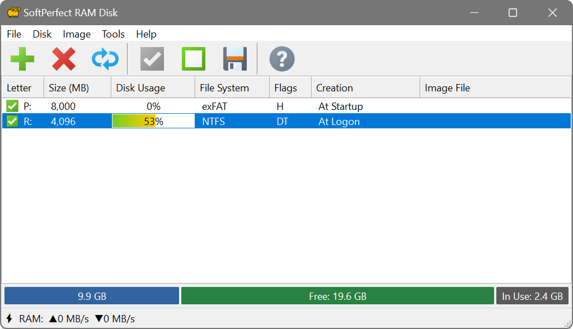Click the green Free: 19.6 GB memory bar
This screenshot has width=573, height=329.
338,295
